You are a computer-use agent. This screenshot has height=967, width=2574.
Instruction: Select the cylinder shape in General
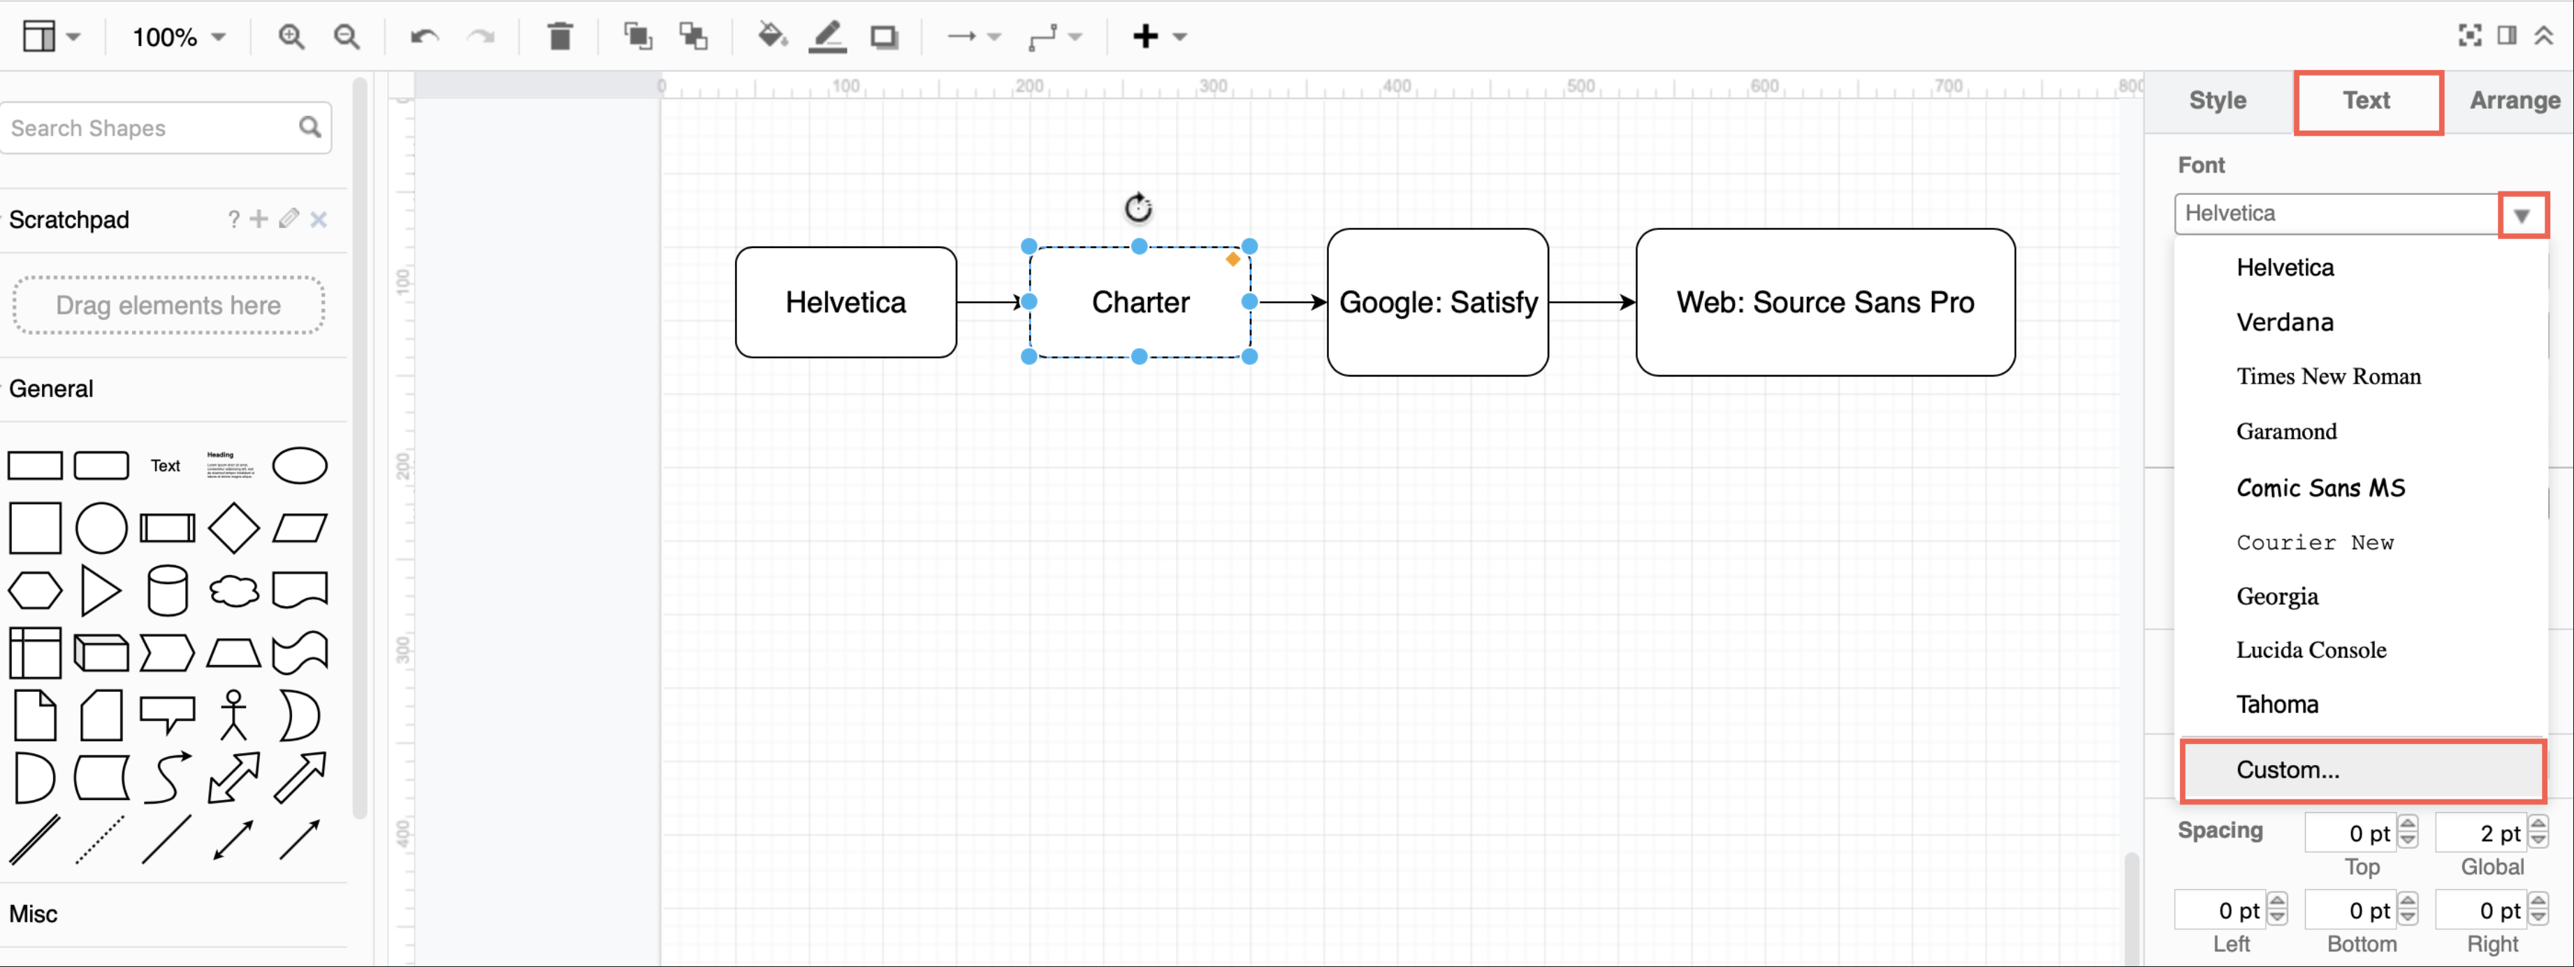(x=167, y=590)
